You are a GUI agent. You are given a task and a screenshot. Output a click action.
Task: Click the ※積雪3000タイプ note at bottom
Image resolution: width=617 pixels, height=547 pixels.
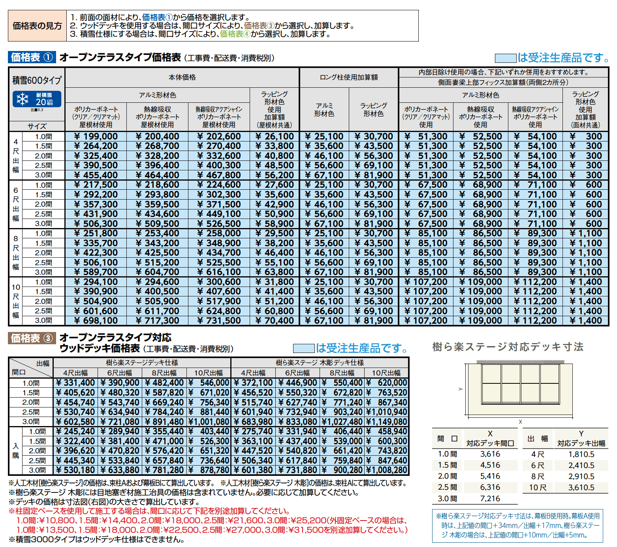coord(96,539)
